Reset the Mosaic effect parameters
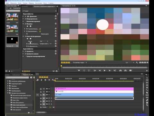Screen dimensions: 154x116 (56, 24)
